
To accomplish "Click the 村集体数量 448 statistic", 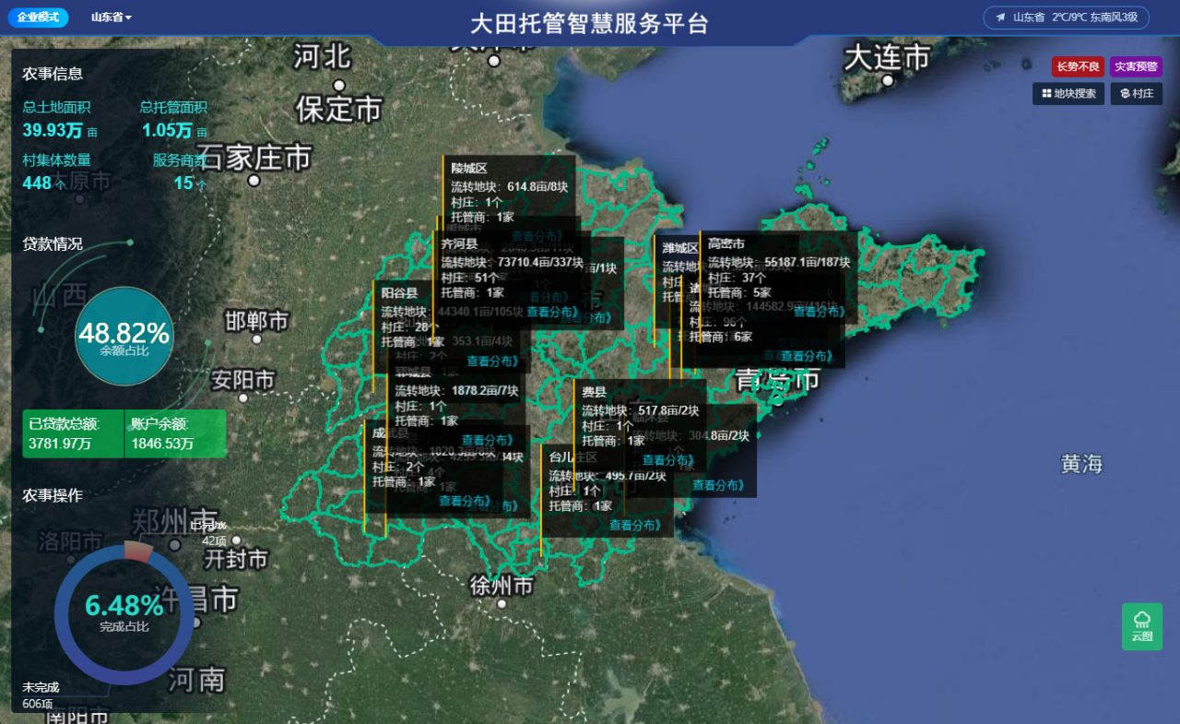I will coord(56,172).
